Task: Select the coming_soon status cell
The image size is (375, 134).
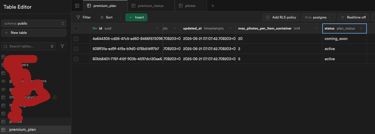Action: (344, 39)
